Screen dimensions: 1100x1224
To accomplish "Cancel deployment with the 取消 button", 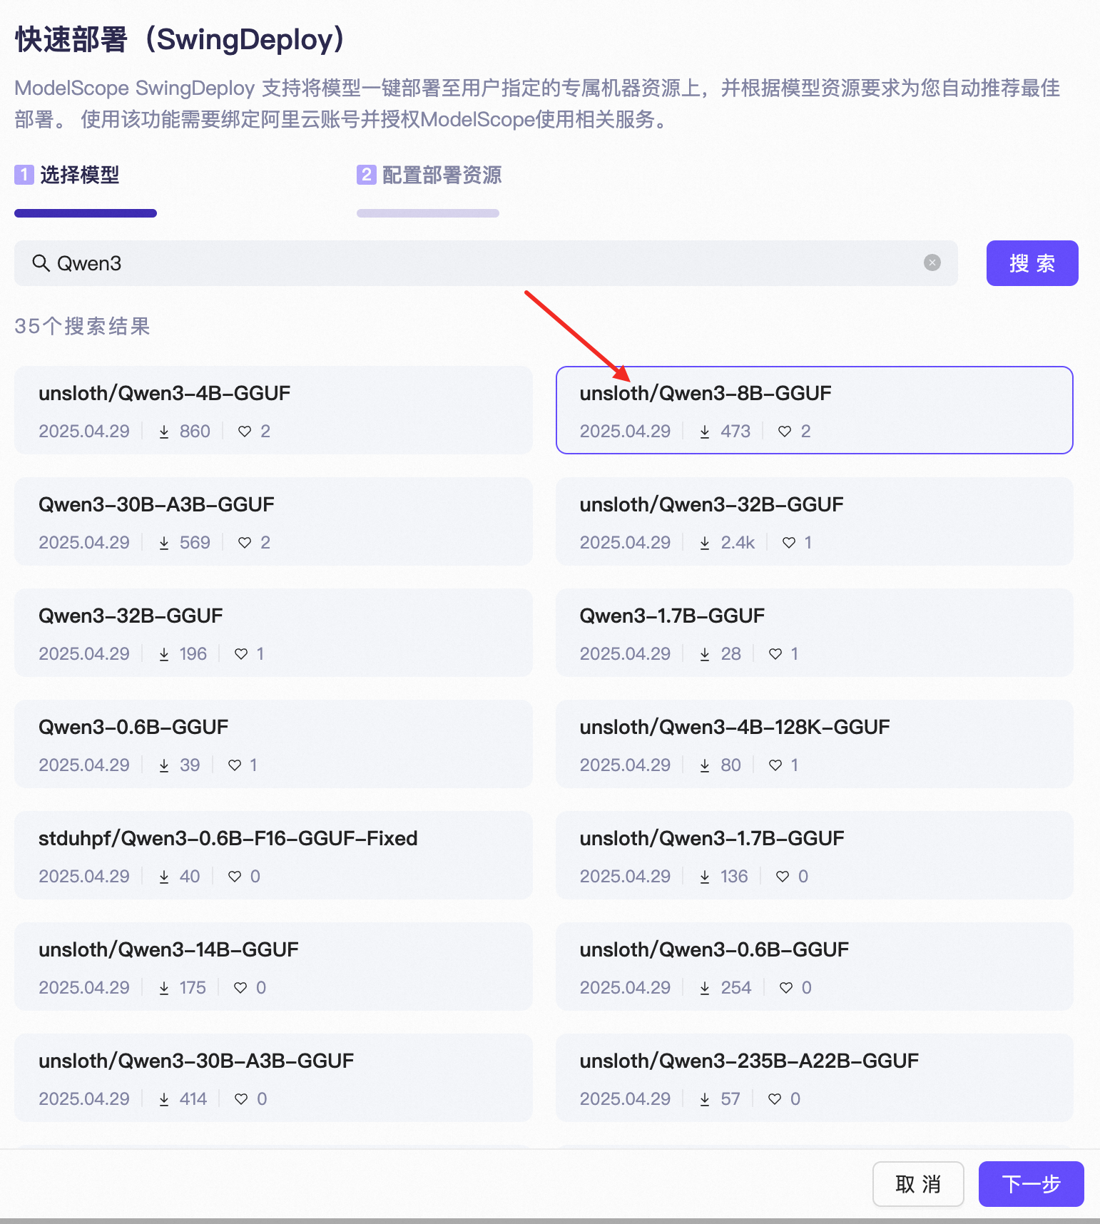I will (x=918, y=1184).
